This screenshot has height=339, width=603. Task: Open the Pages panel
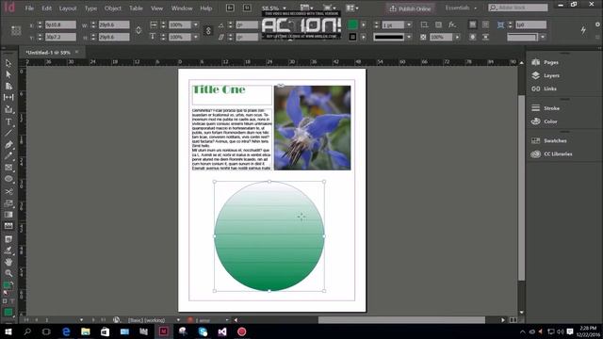(551, 62)
